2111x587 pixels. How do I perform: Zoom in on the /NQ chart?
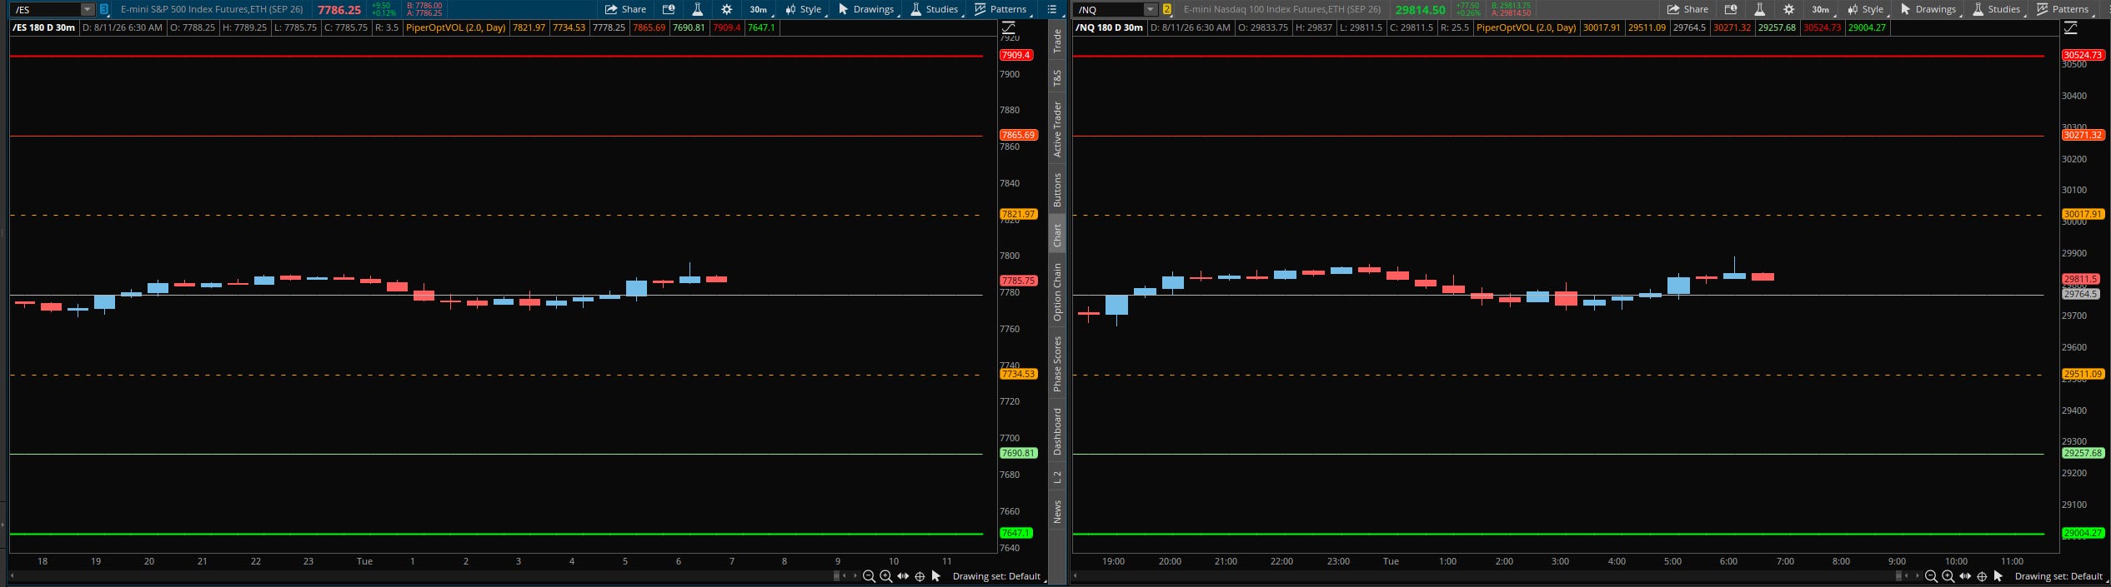[x=1948, y=576]
